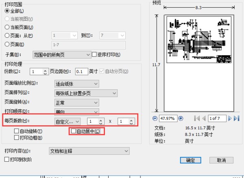Image resolution: width=244 pixels, height=178 pixels.
Task: Go to next preview page
Action: pyautogui.click(x=230, y=118)
